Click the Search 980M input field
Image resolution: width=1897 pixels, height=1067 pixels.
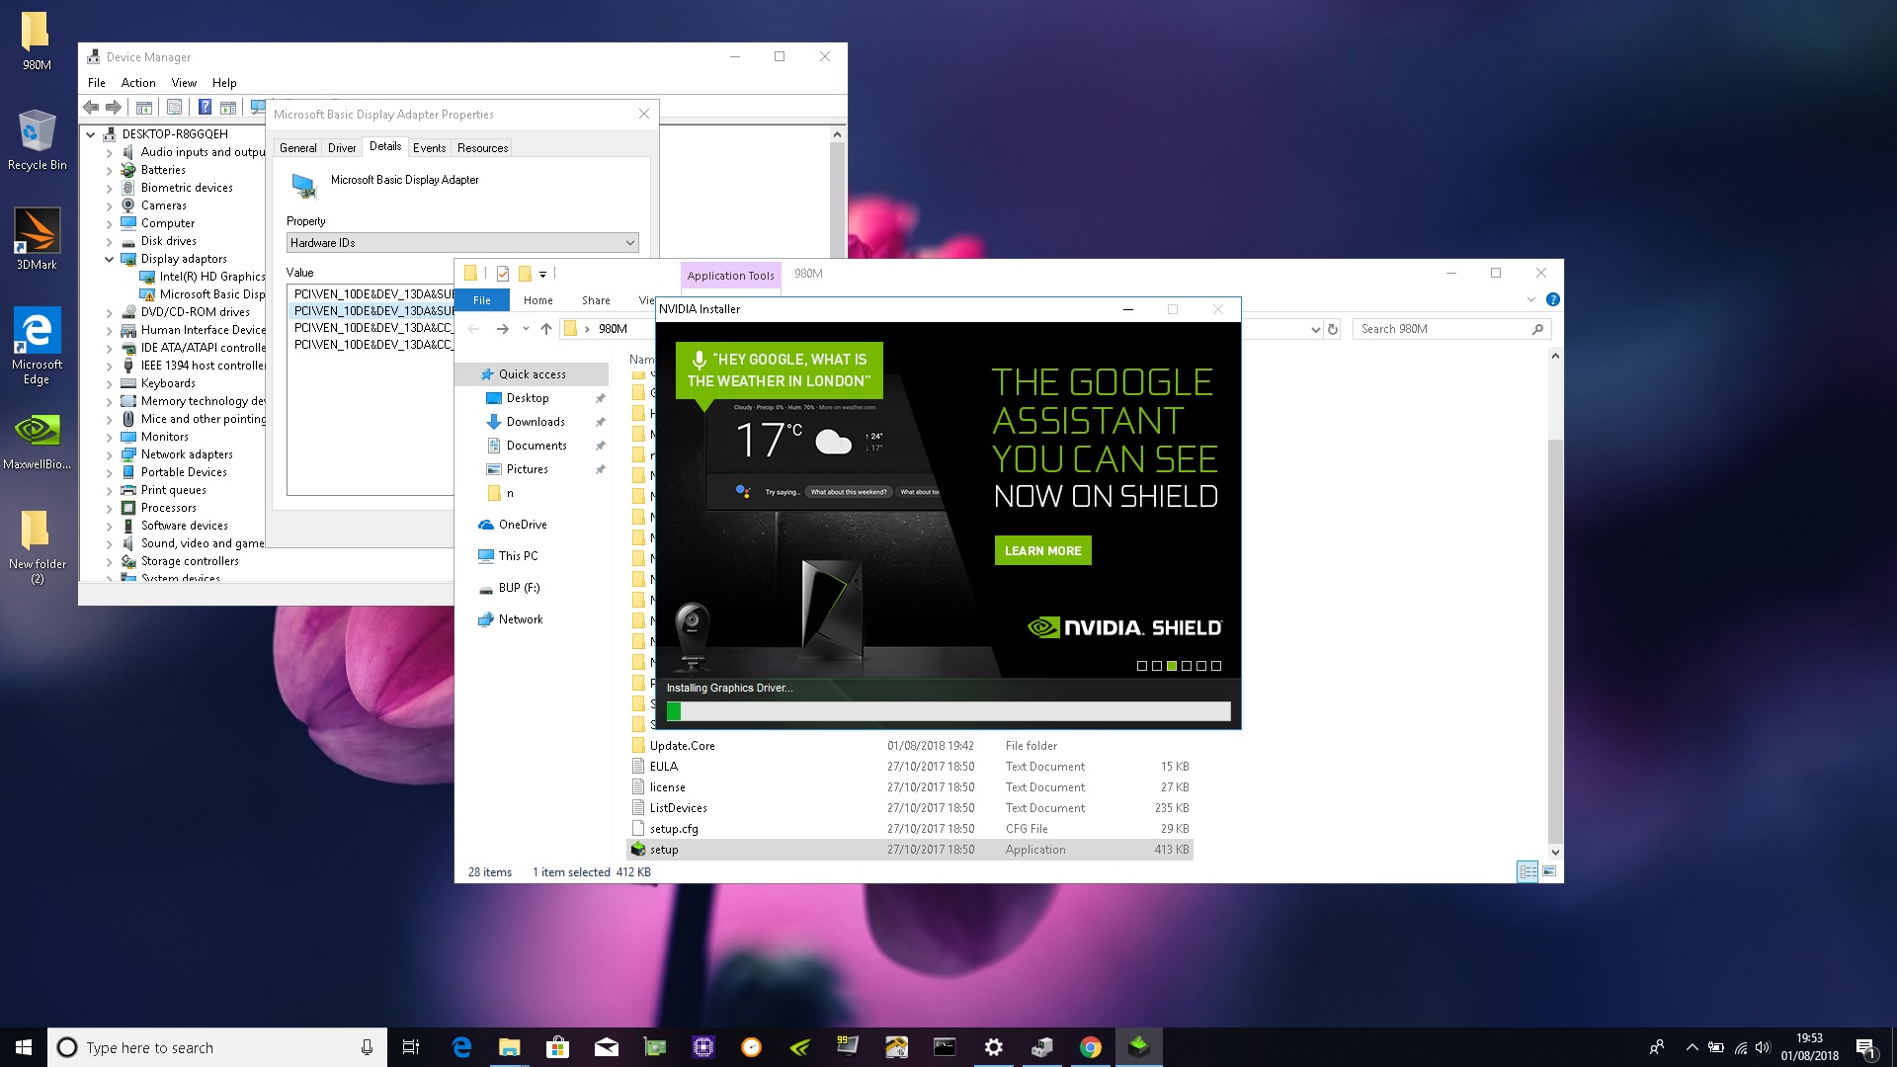[x=1452, y=329]
